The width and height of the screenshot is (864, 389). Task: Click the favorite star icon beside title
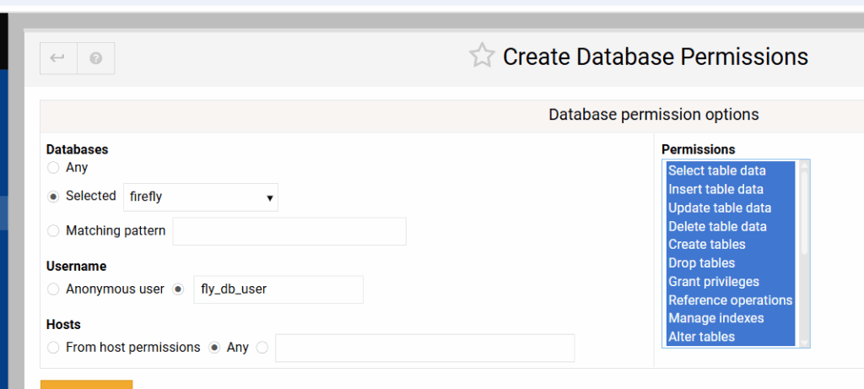tap(482, 57)
